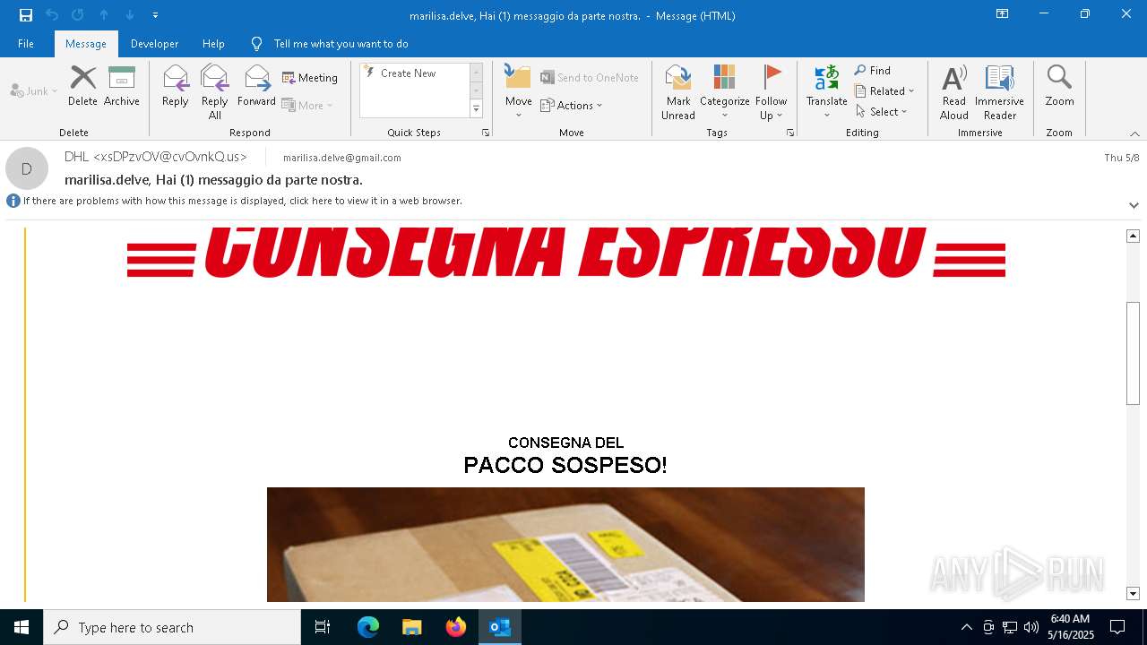The width and height of the screenshot is (1147, 645).
Task: Open the Translate menu
Action: click(x=826, y=92)
